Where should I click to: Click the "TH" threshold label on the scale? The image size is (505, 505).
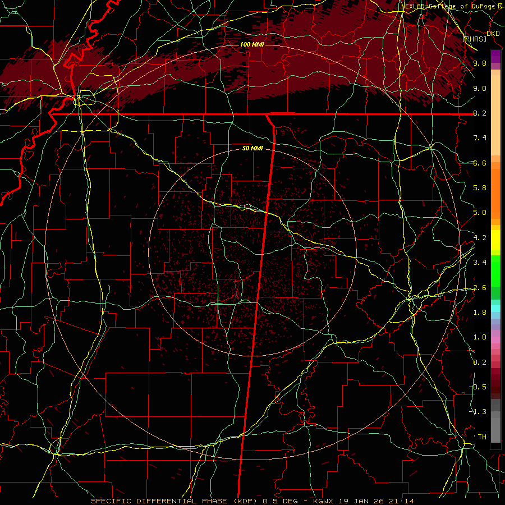482,437
